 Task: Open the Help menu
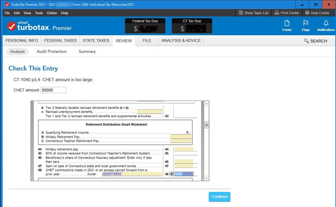tap(65, 13)
